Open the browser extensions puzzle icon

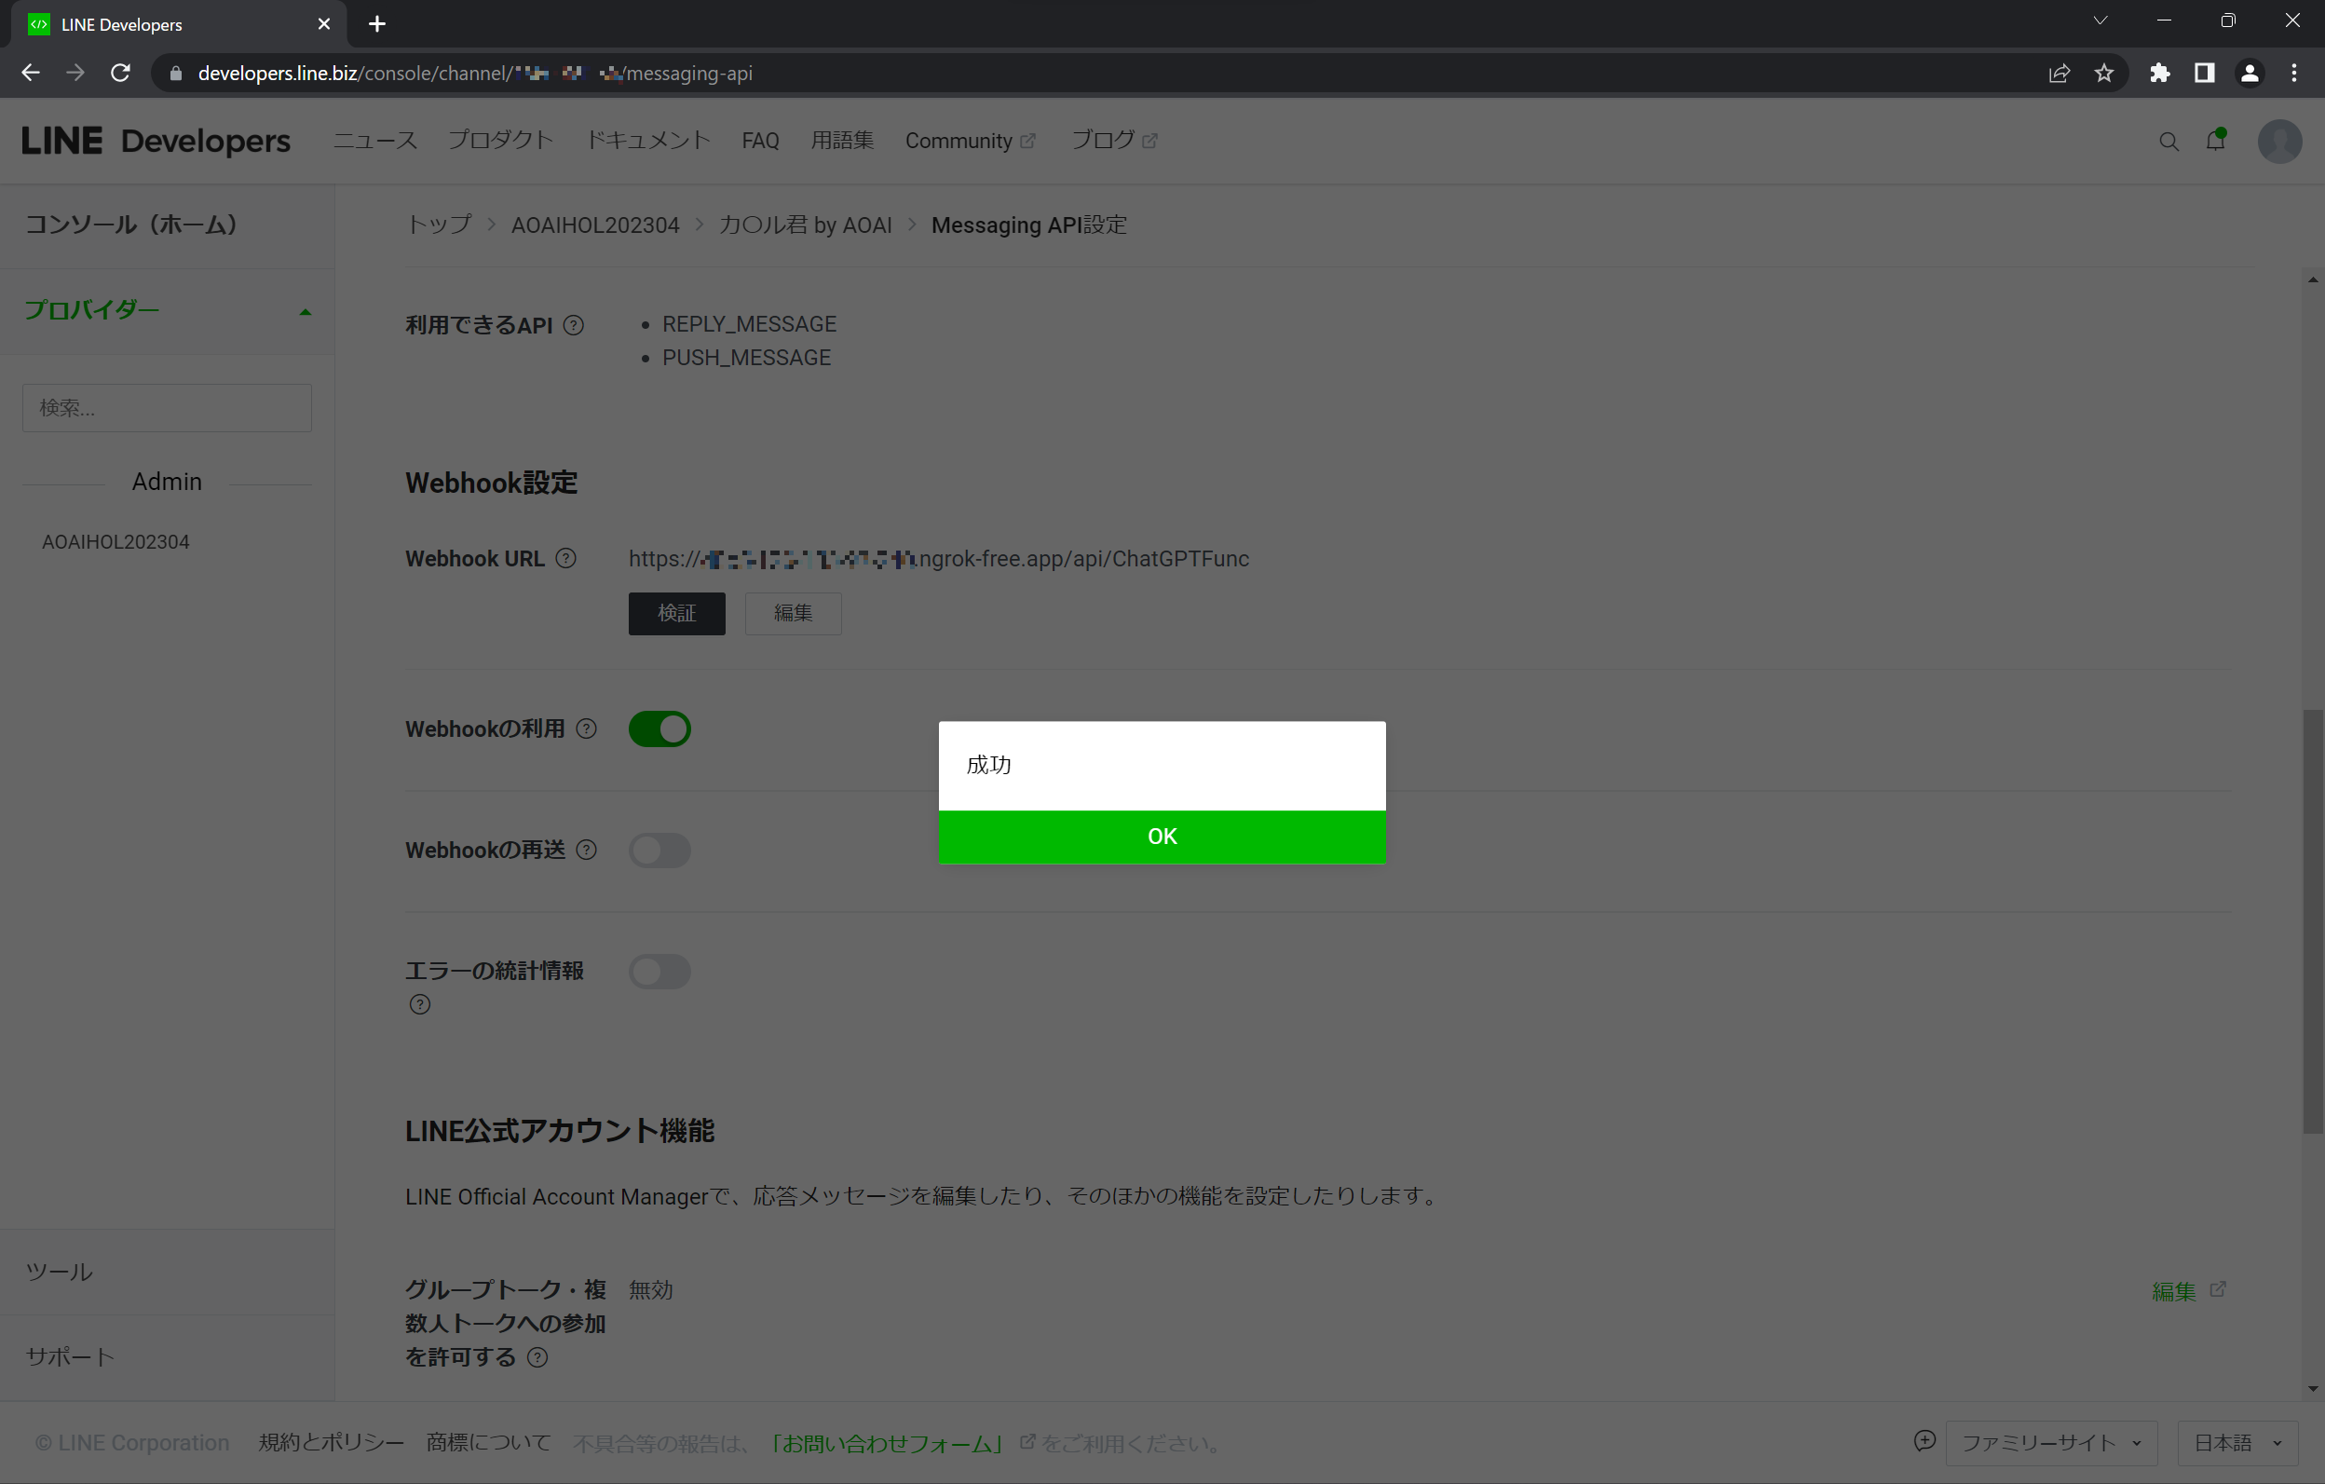pyautogui.click(x=2160, y=74)
